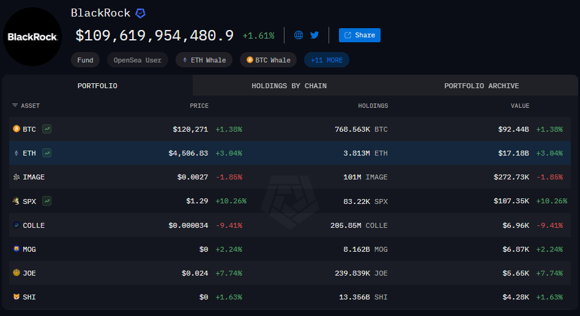Click the IMAGE asset name

point(34,177)
